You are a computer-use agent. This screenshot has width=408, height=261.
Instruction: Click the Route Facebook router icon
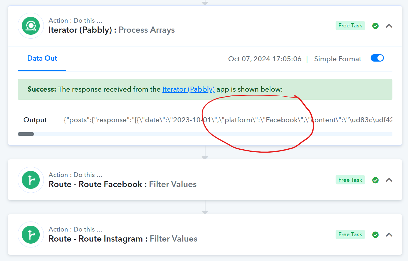click(31, 180)
